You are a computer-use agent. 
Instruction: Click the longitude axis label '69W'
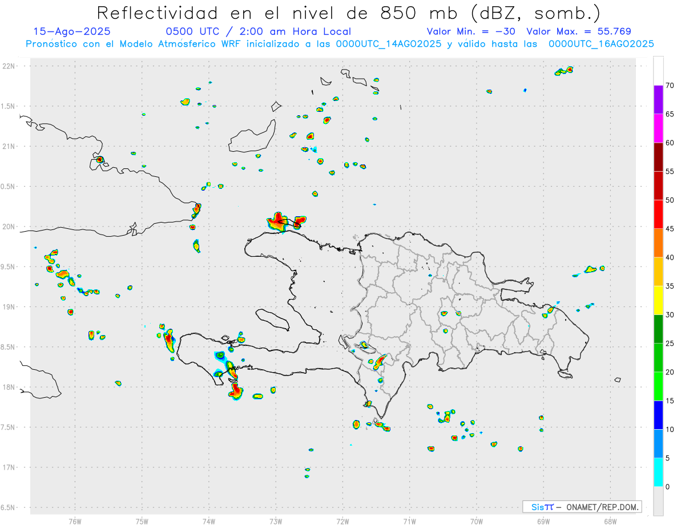point(543,522)
